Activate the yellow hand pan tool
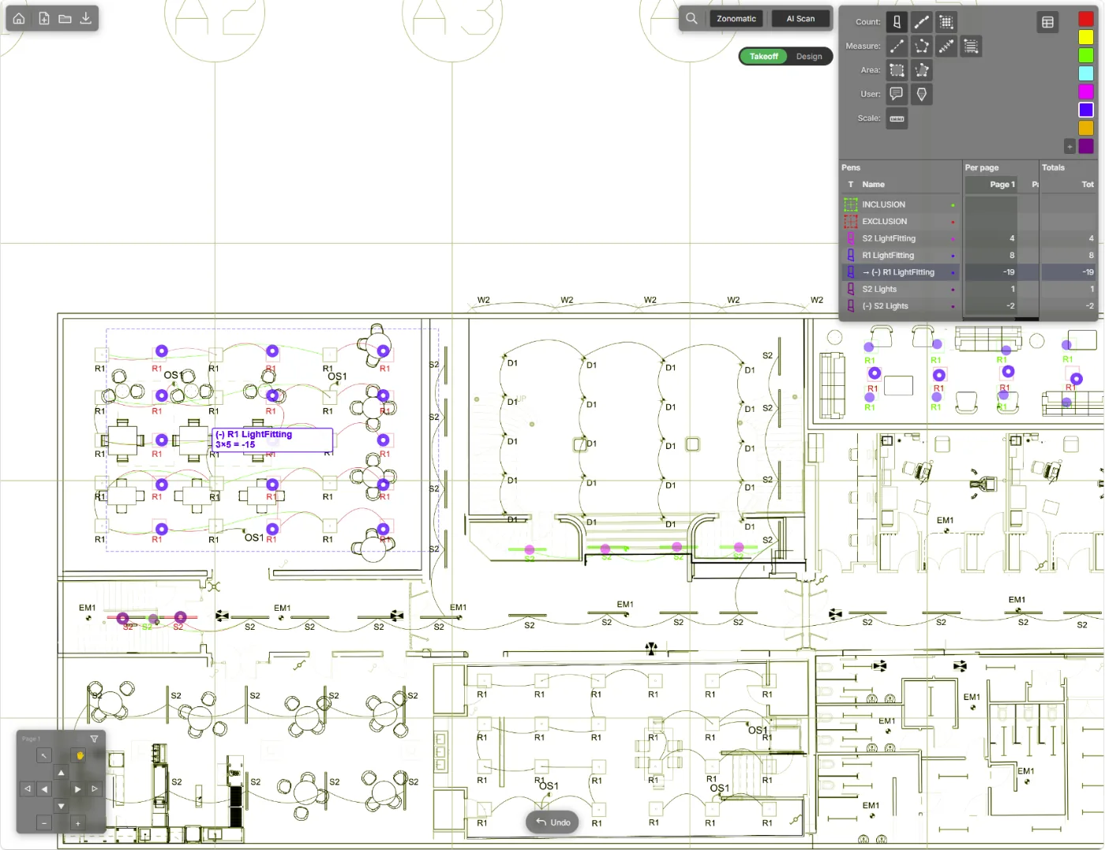 pos(80,755)
